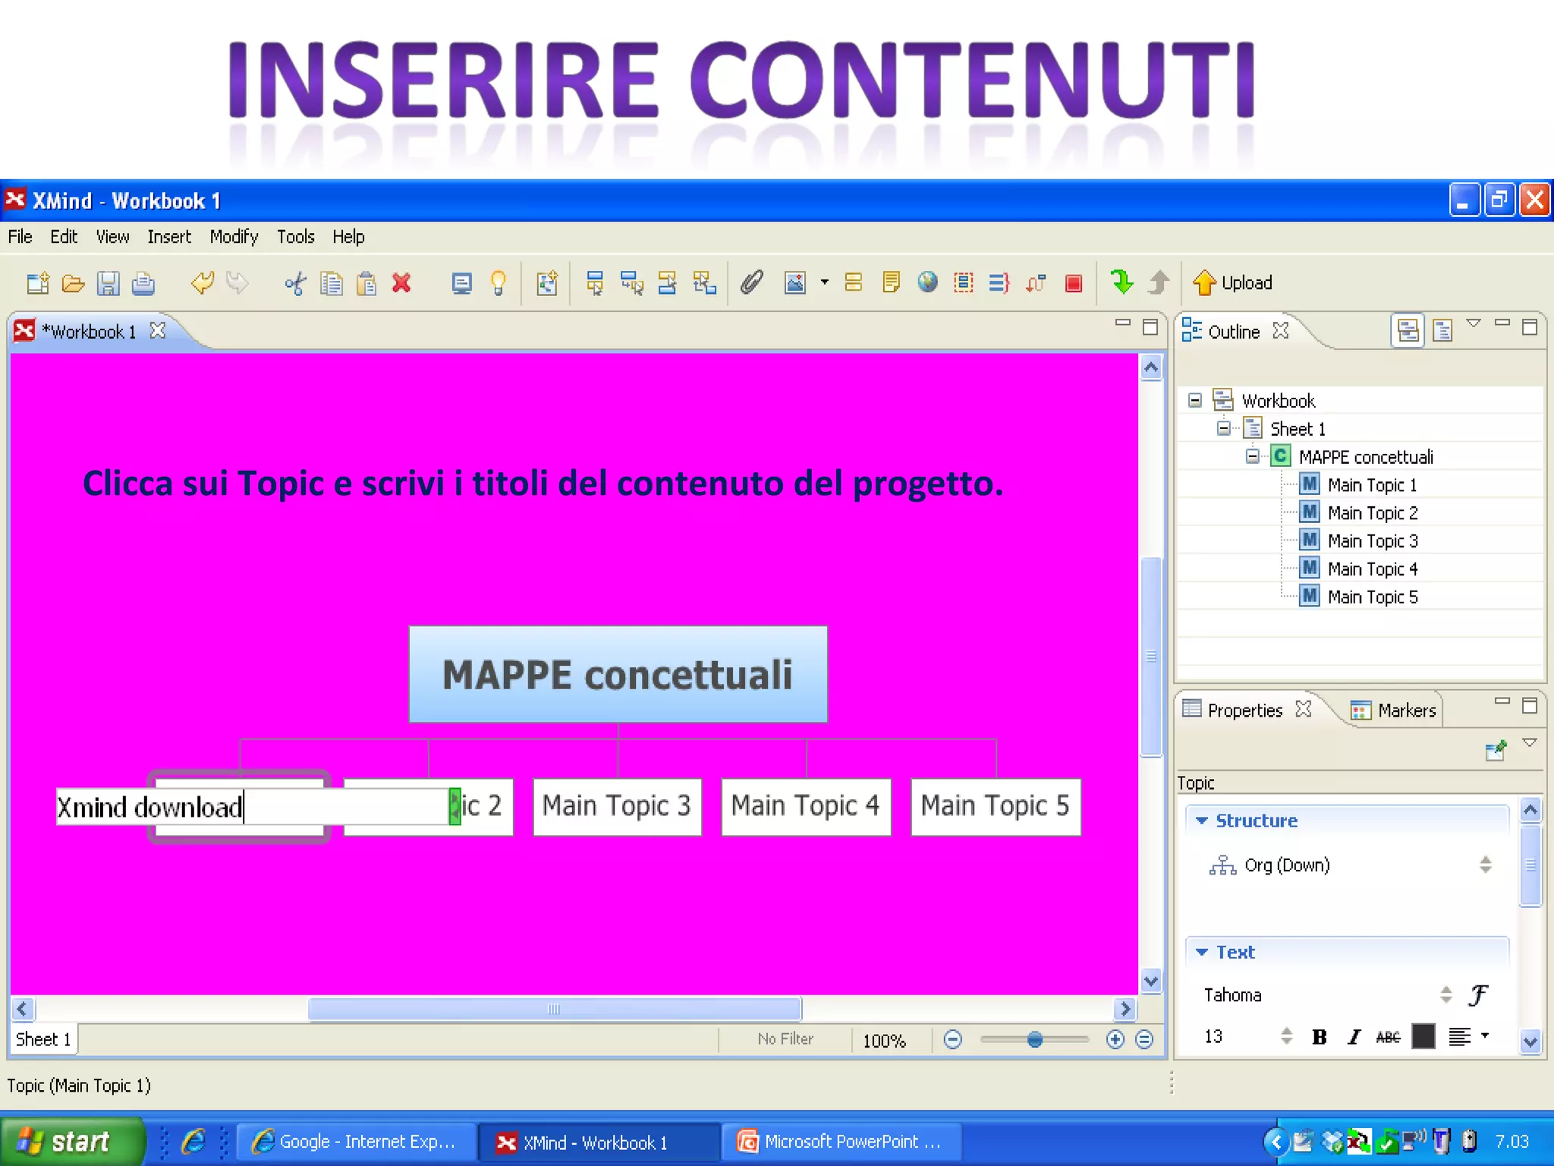
Task: Click the Paste clipboard icon
Action: pos(366,284)
